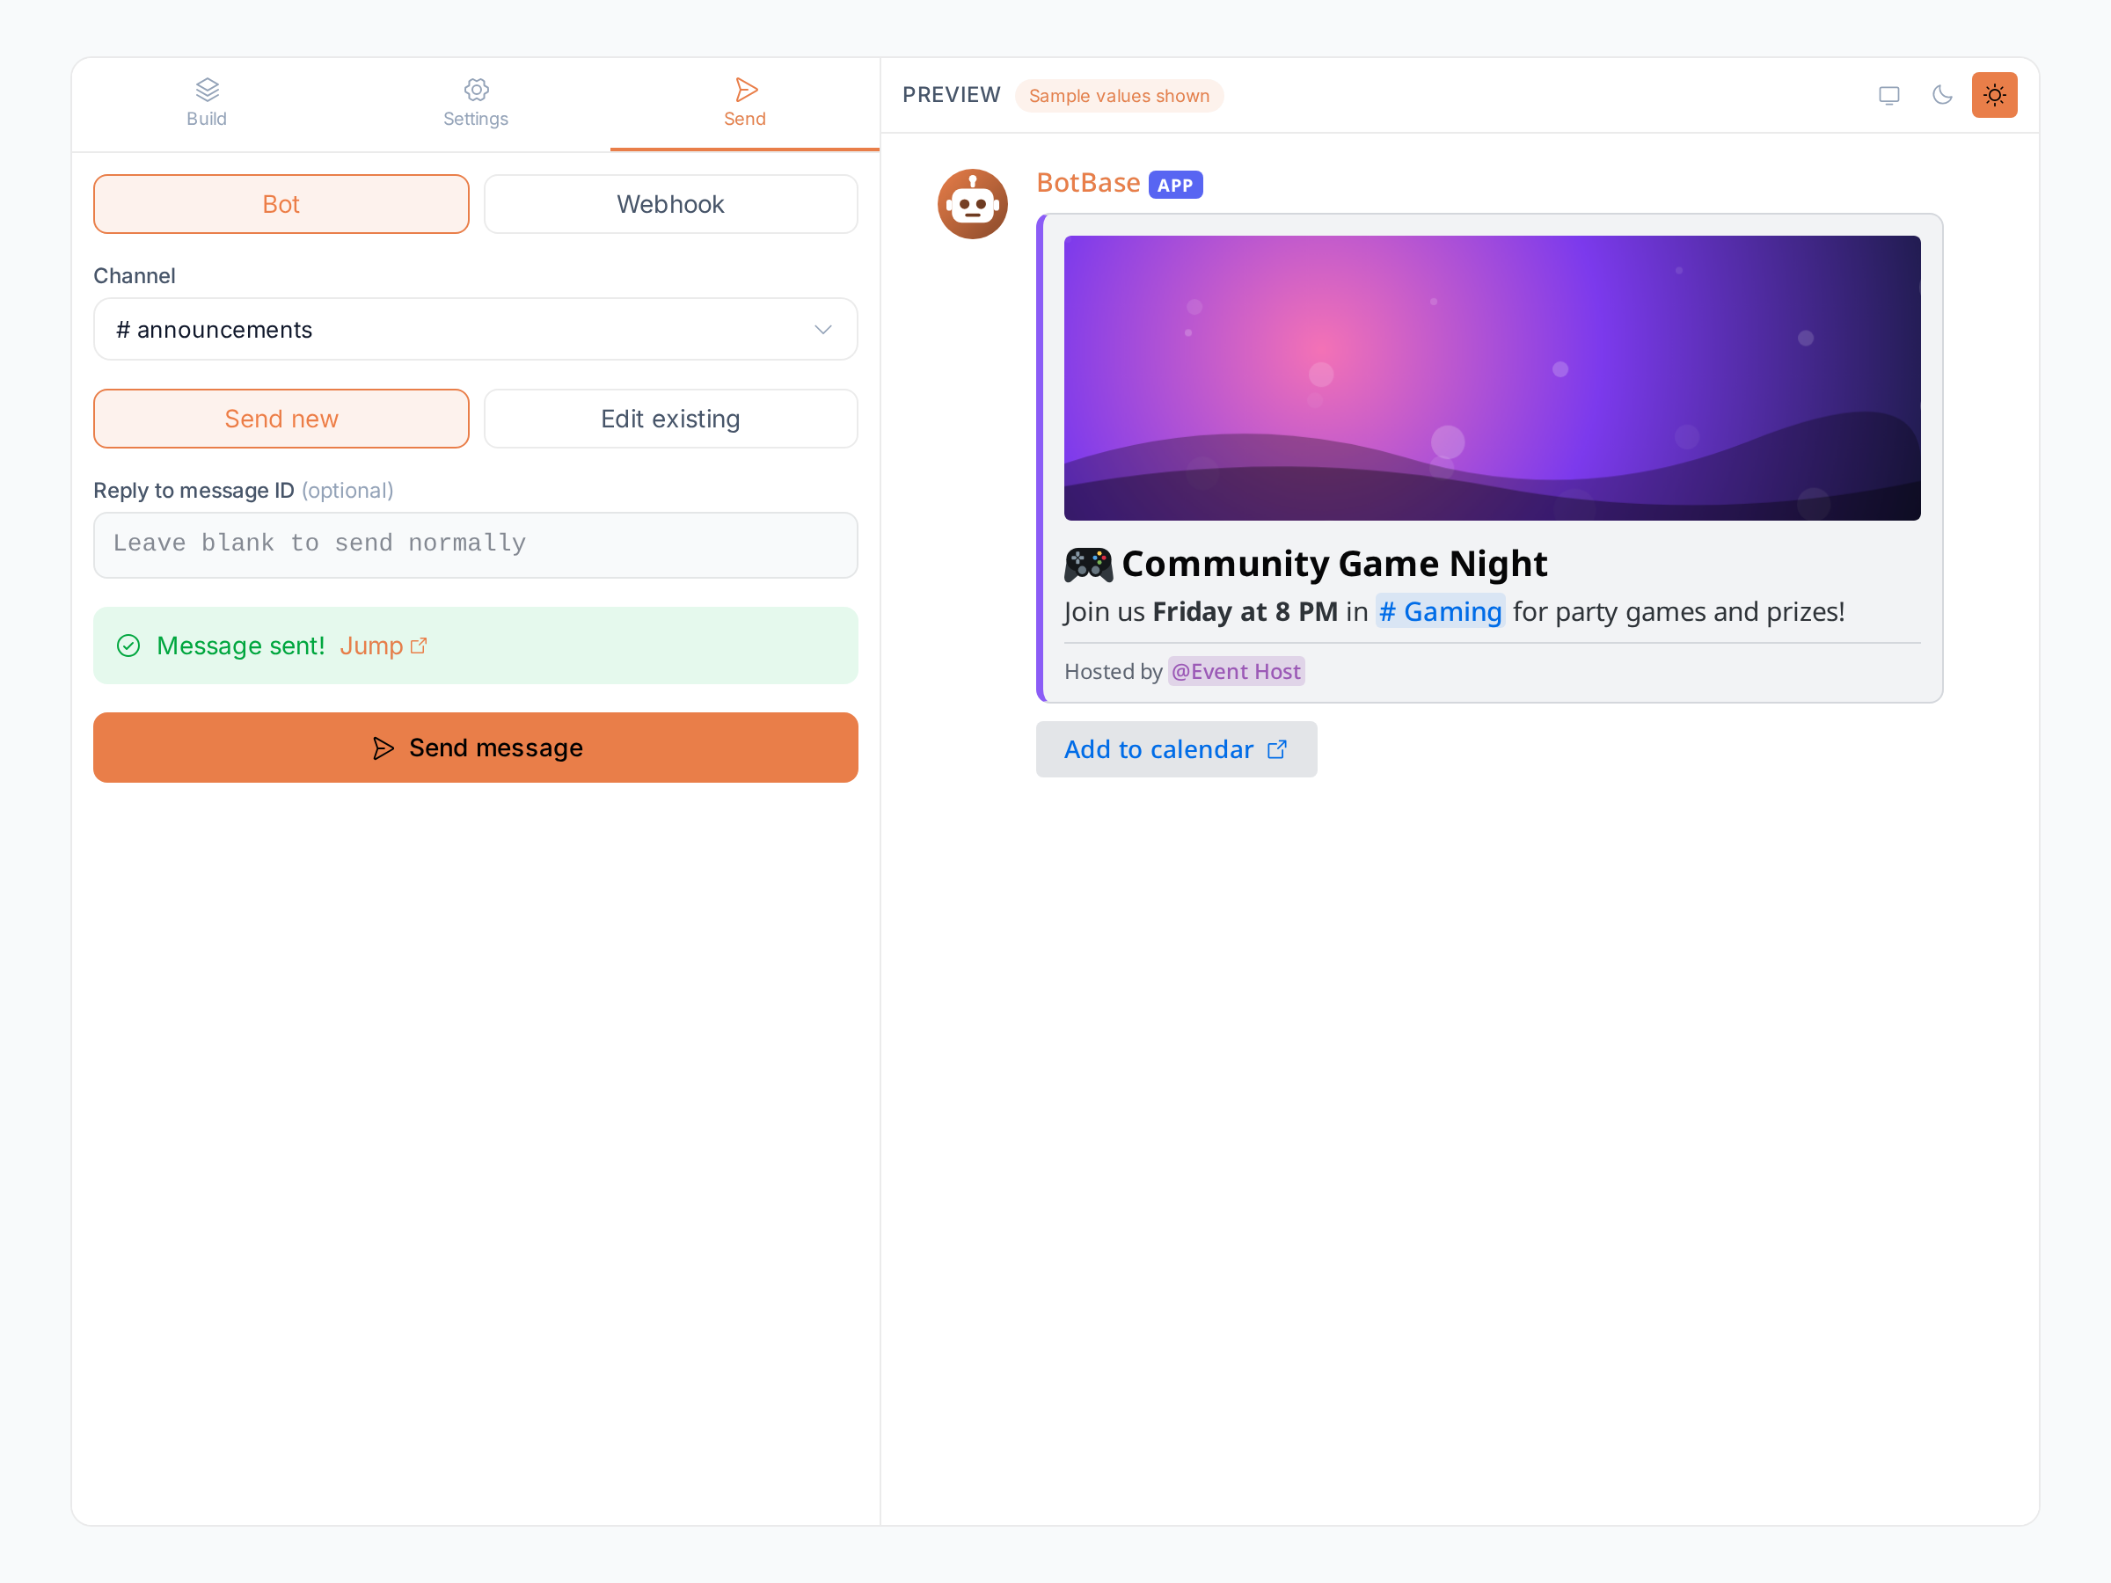Switch preview to system theme monitor icon
This screenshot has width=2111, height=1583.
coord(1888,95)
